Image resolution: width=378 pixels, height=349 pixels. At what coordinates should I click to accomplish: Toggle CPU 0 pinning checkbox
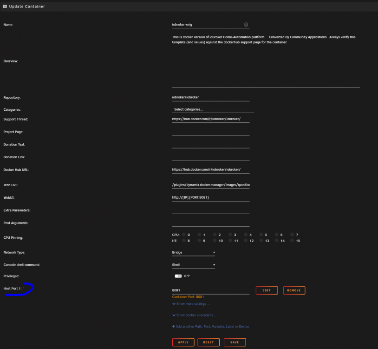(x=184, y=235)
